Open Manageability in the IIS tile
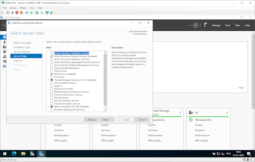 pos(203,120)
